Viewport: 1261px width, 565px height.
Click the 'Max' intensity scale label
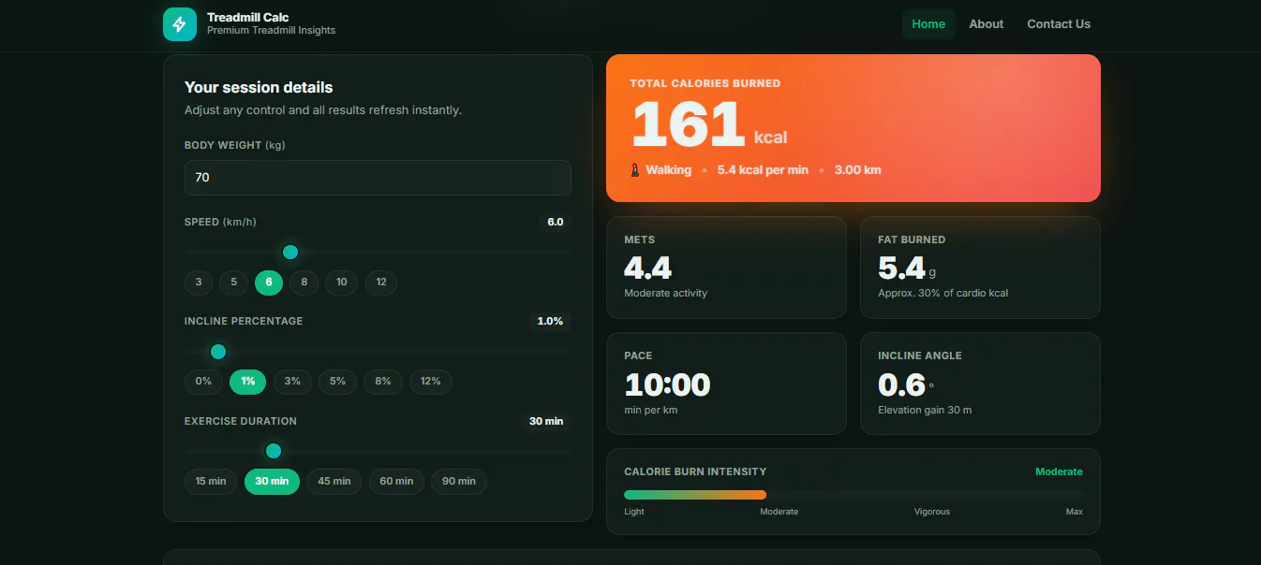click(1075, 512)
